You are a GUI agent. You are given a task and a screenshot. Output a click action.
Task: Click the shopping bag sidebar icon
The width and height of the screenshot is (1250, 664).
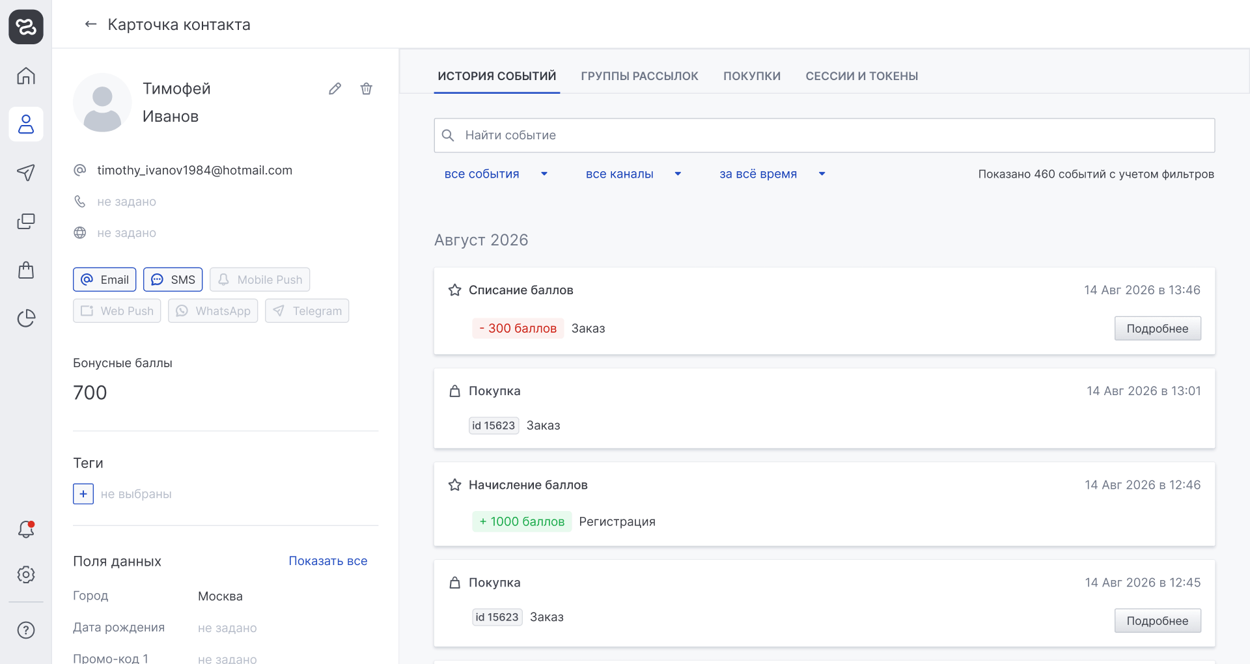click(x=26, y=270)
